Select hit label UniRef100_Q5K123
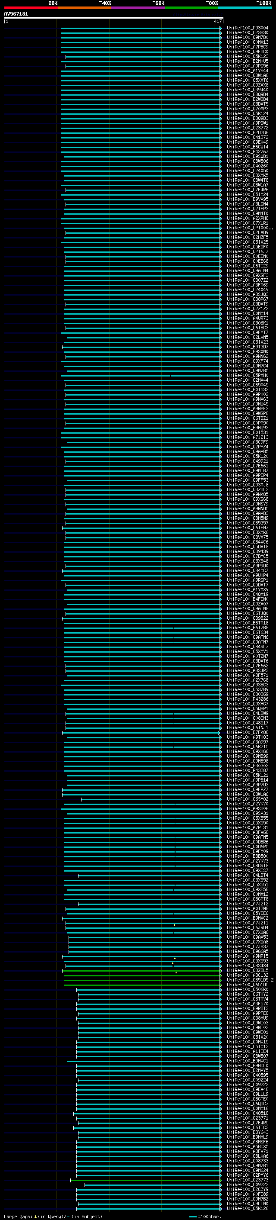 (247, 56)
